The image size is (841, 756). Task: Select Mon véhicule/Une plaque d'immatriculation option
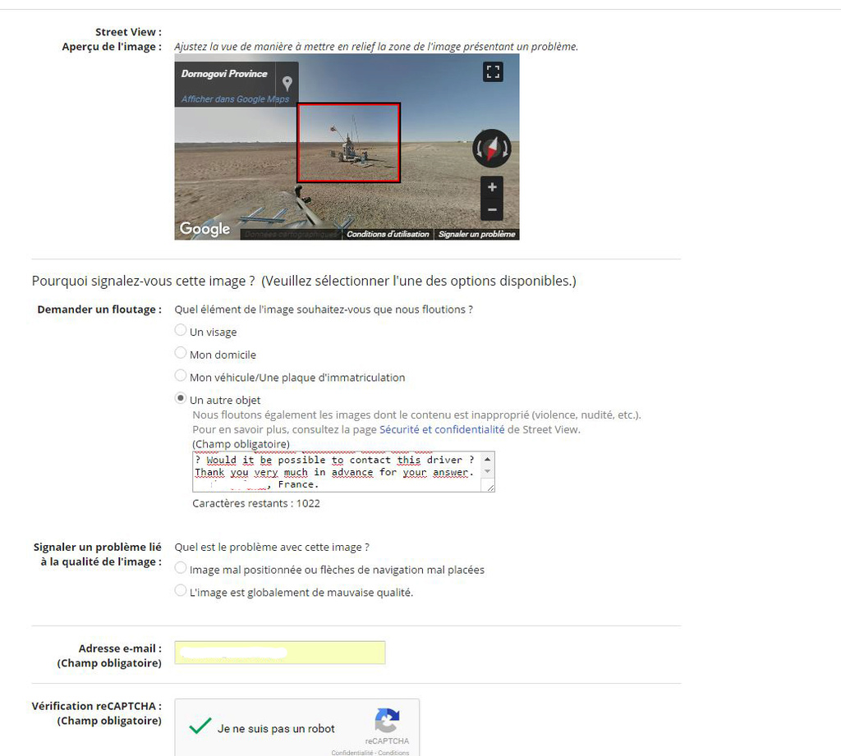(x=181, y=375)
